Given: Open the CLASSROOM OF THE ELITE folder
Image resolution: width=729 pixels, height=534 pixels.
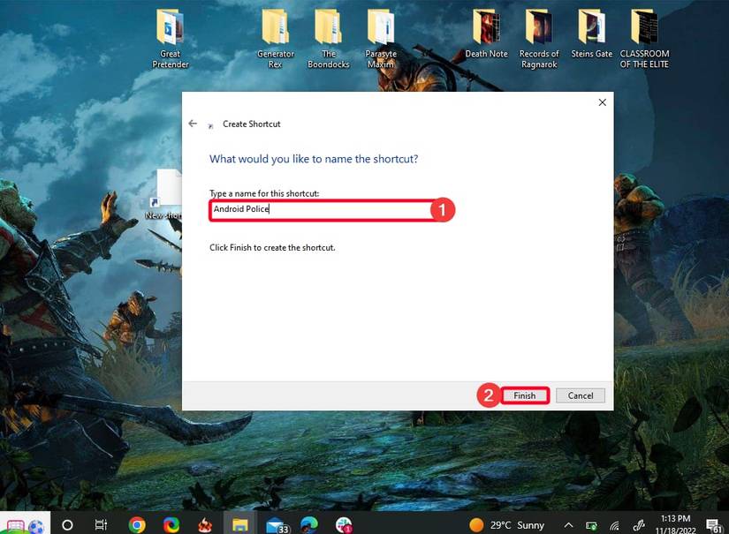Looking at the screenshot, I should (644, 26).
